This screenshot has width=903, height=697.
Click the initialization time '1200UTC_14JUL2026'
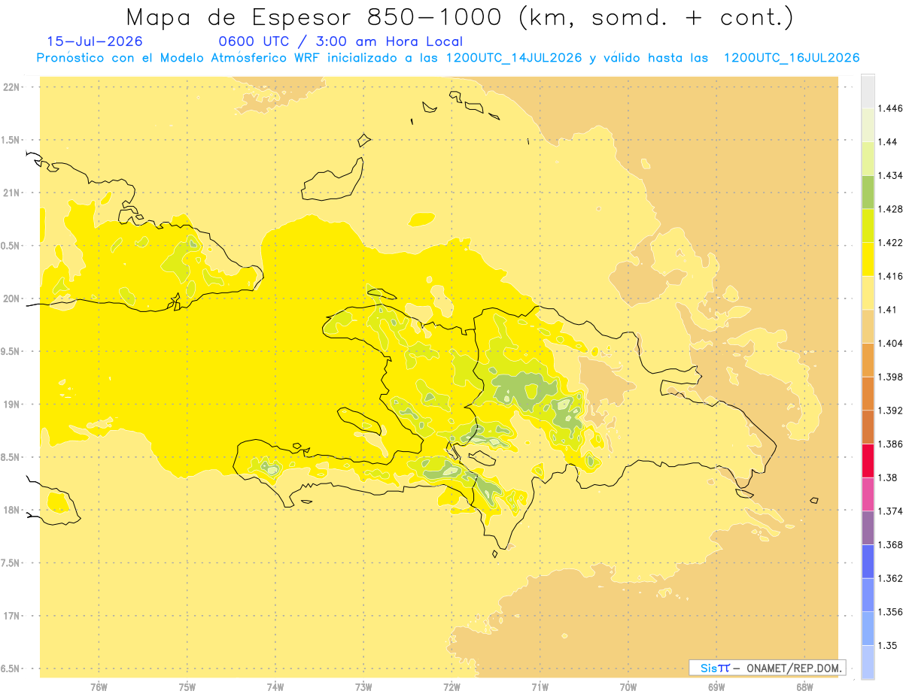click(x=514, y=58)
